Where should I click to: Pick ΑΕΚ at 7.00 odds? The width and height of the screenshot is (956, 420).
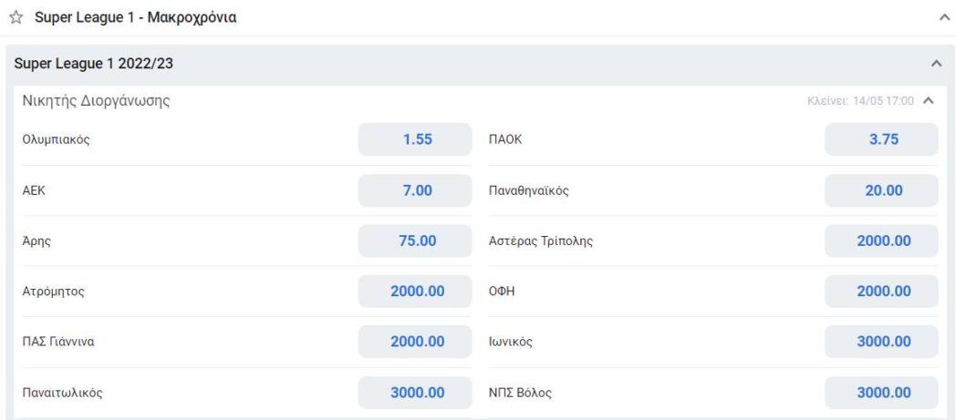(415, 190)
